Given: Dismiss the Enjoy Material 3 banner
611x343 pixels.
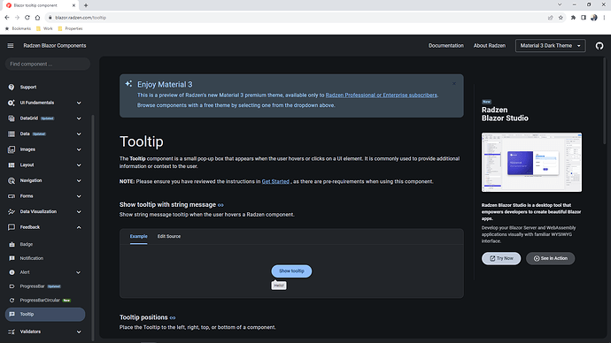Looking at the screenshot, I should click(x=454, y=84).
